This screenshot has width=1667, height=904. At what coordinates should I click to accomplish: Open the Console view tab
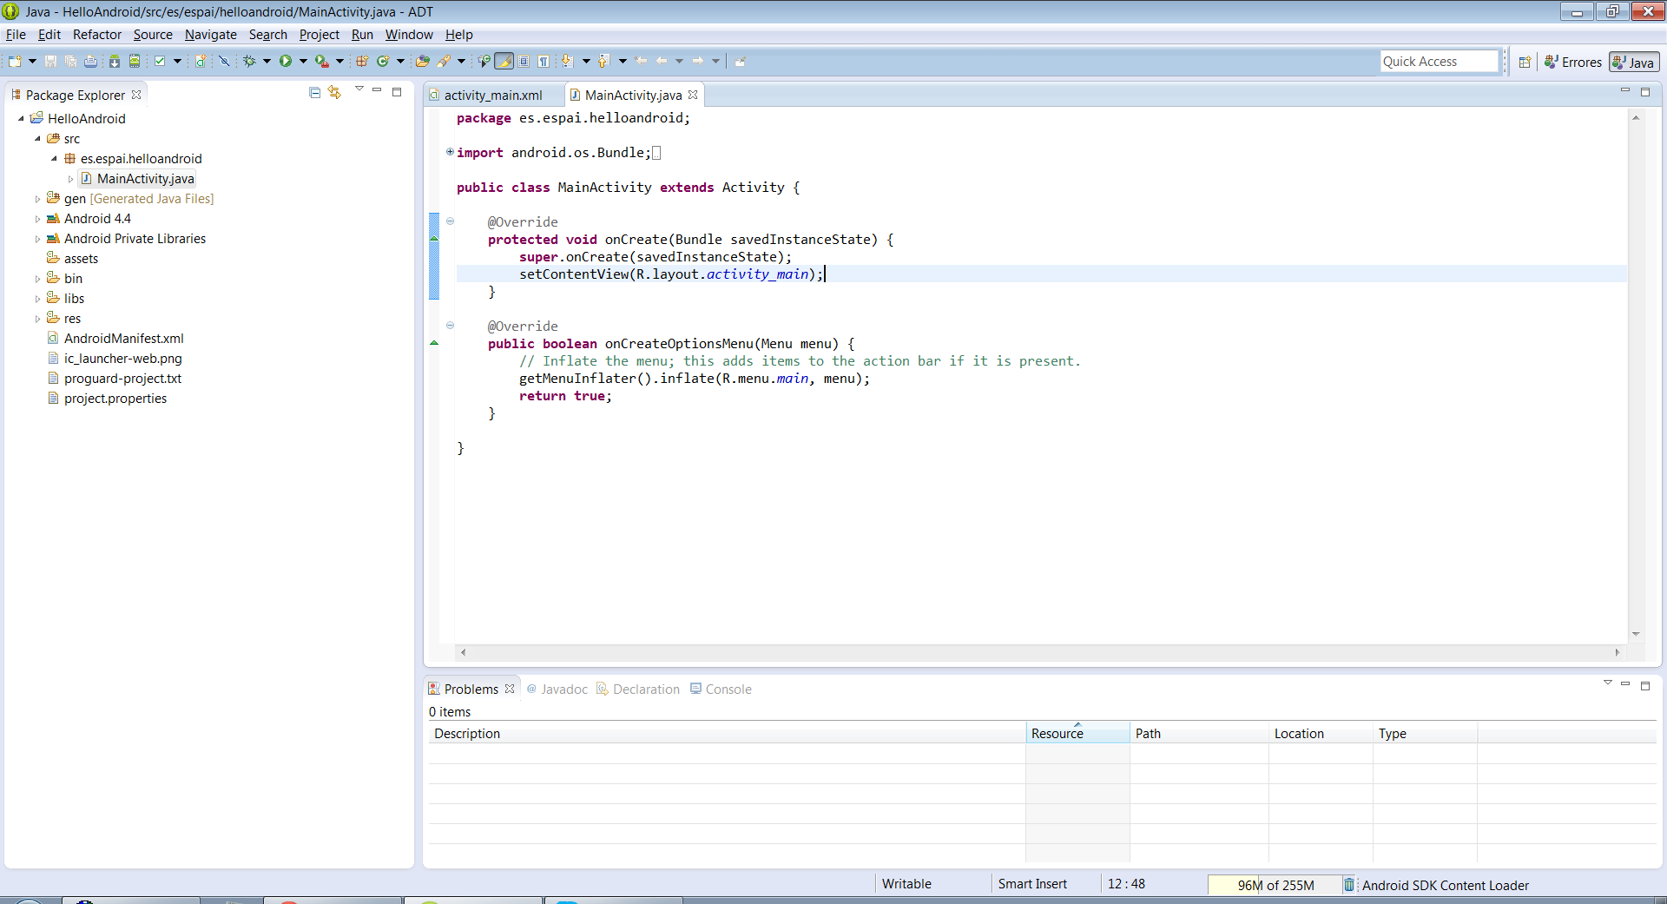click(728, 690)
